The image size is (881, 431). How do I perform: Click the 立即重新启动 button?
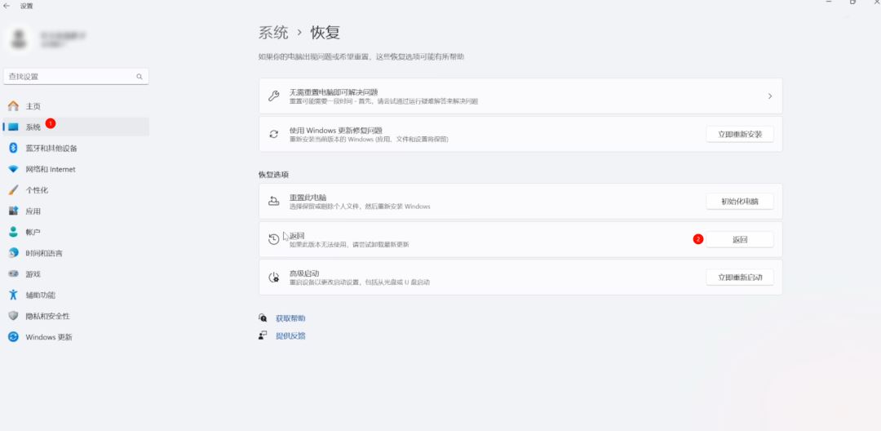point(739,277)
